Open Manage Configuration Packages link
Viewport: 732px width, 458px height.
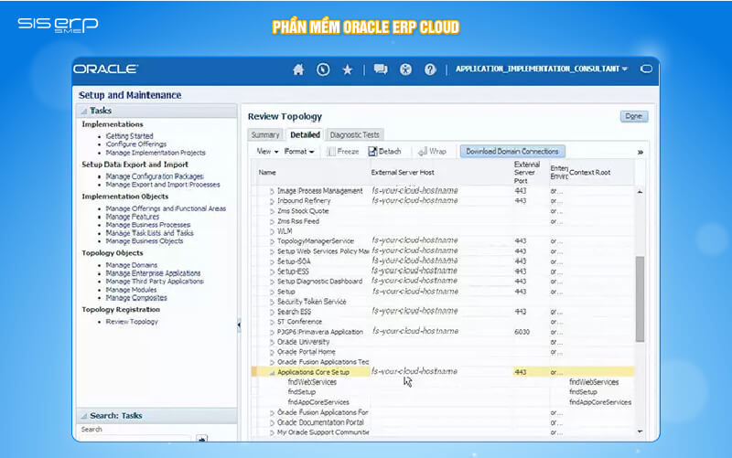click(x=155, y=176)
